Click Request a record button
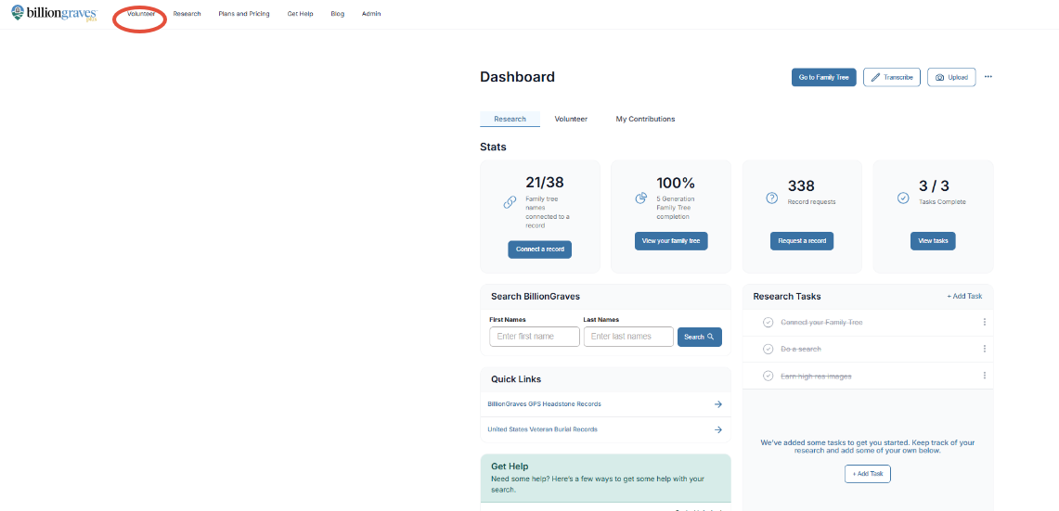Image resolution: width=1059 pixels, height=511 pixels. coord(802,241)
